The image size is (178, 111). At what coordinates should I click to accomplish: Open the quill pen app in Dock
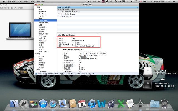[x=111, y=104]
